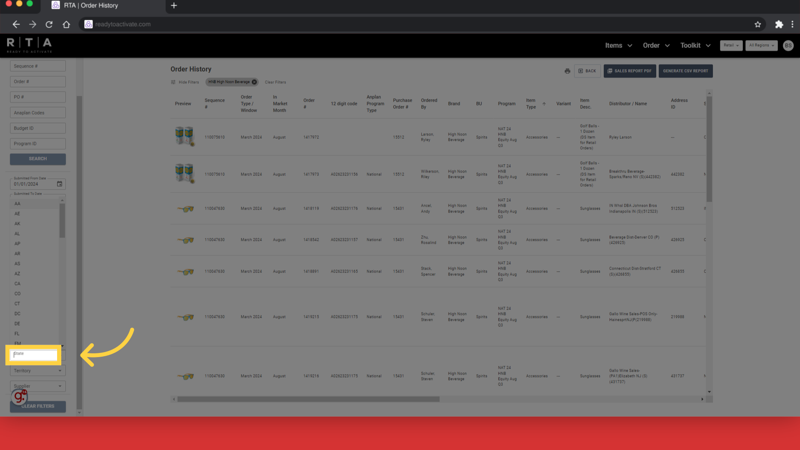The image size is (800, 450).
Task: Open the Territory dropdown
Action: coord(37,370)
